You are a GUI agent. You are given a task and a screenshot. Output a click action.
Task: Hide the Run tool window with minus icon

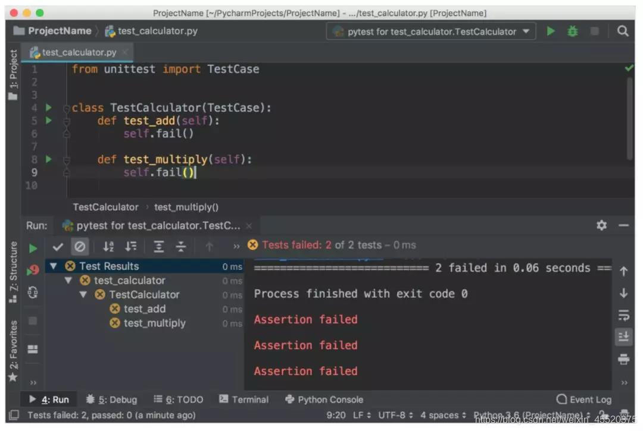(x=624, y=225)
